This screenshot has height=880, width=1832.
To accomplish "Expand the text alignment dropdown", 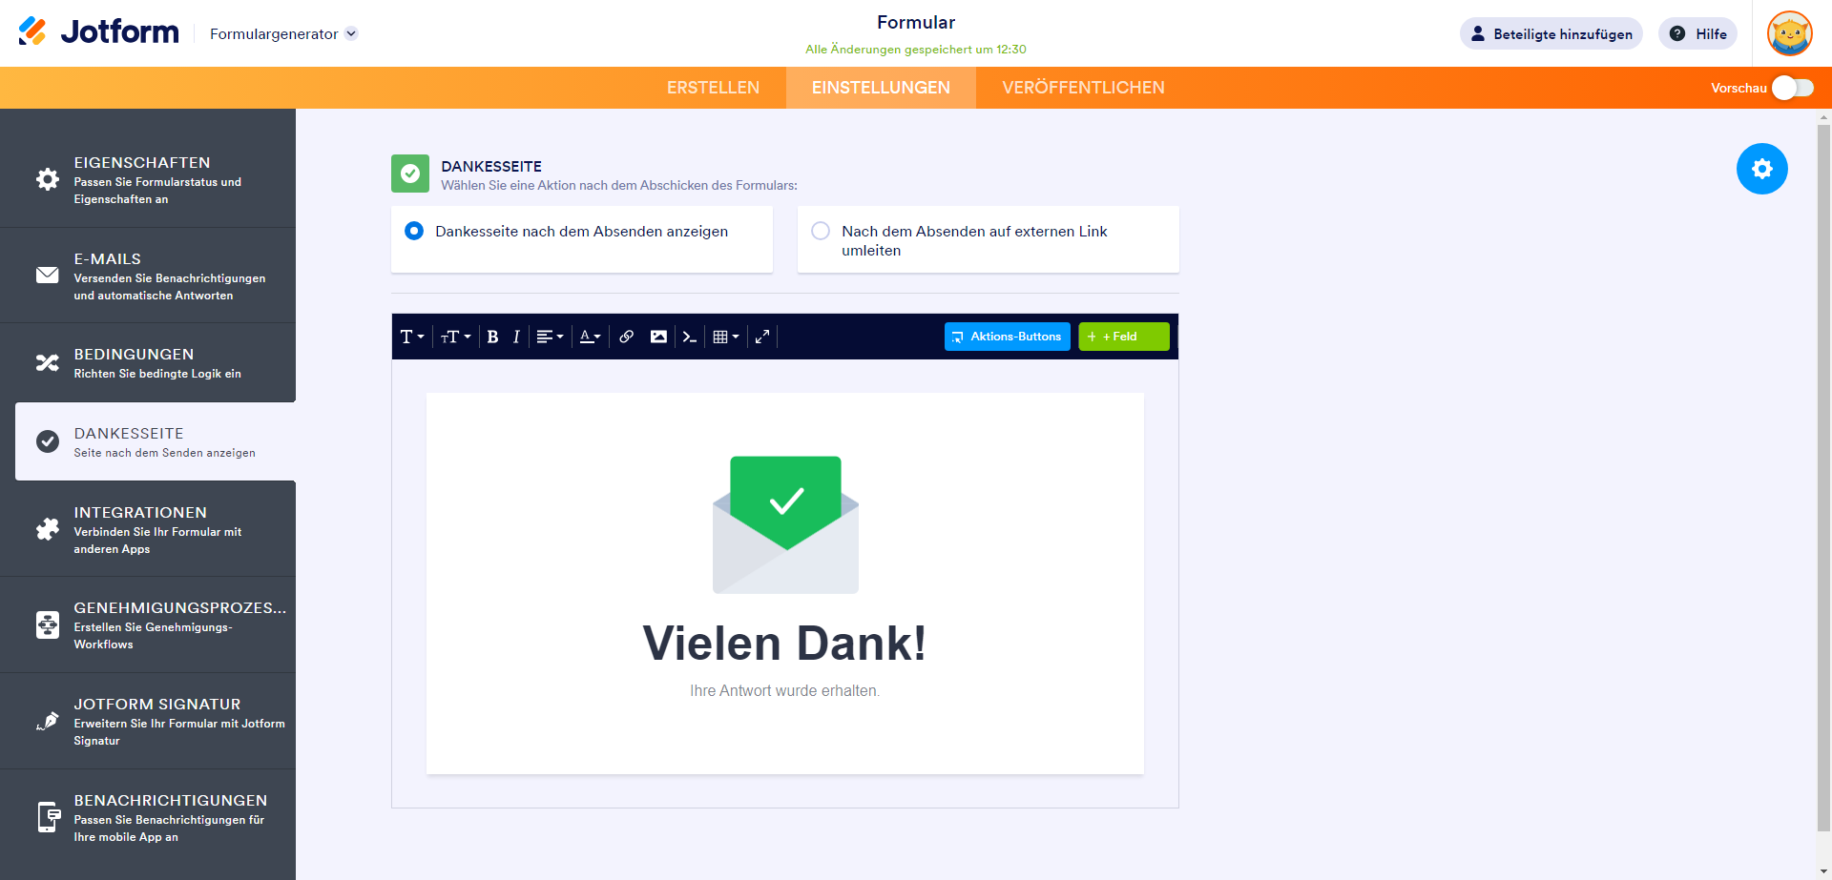I will (550, 337).
